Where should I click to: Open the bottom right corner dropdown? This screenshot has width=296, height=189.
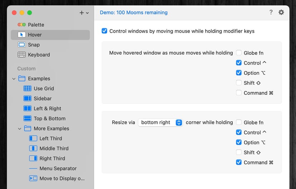click(161, 122)
